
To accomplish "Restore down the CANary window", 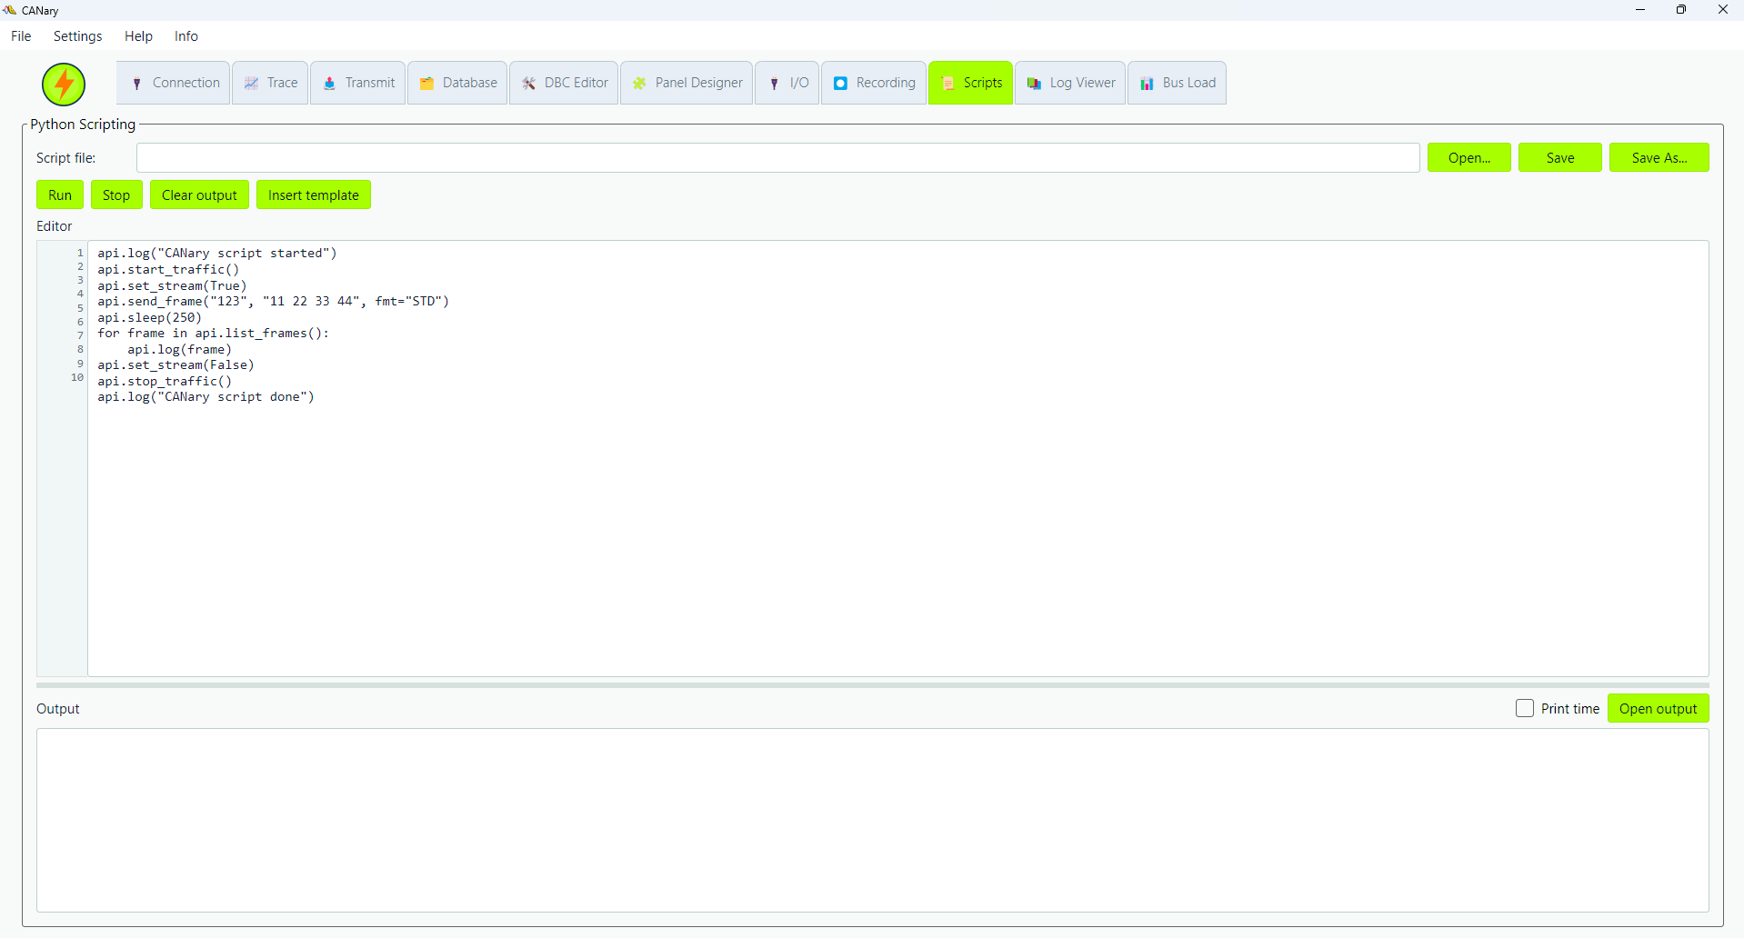I will [x=1681, y=10].
